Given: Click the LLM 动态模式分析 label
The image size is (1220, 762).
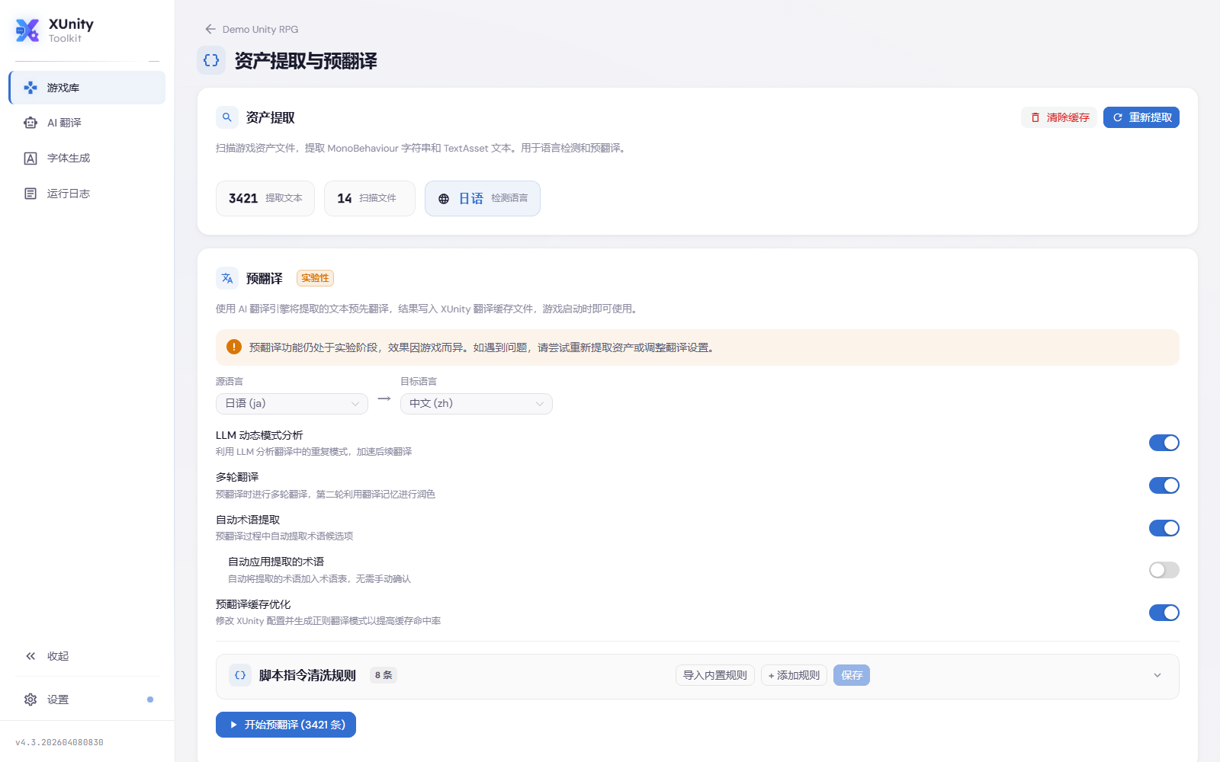Looking at the screenshot, I should (x=259, y=435).
